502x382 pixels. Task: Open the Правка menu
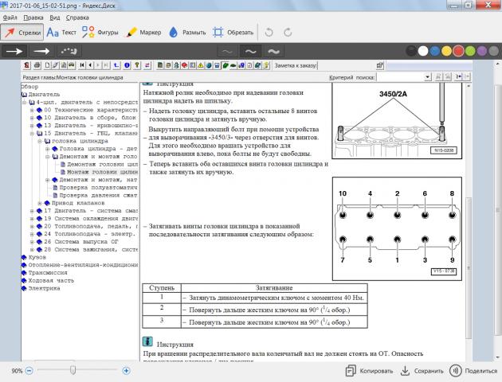(33, 18)
